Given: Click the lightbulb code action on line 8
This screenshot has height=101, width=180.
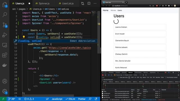Looking at the screenshot, I should point(24,37).
